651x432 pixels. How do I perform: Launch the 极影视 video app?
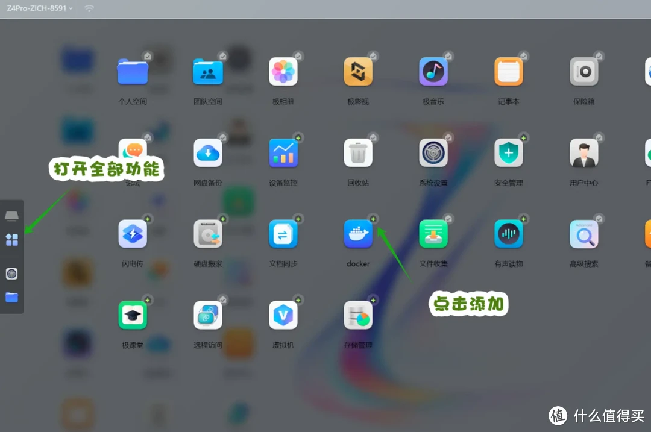click(x=358, y=72)
